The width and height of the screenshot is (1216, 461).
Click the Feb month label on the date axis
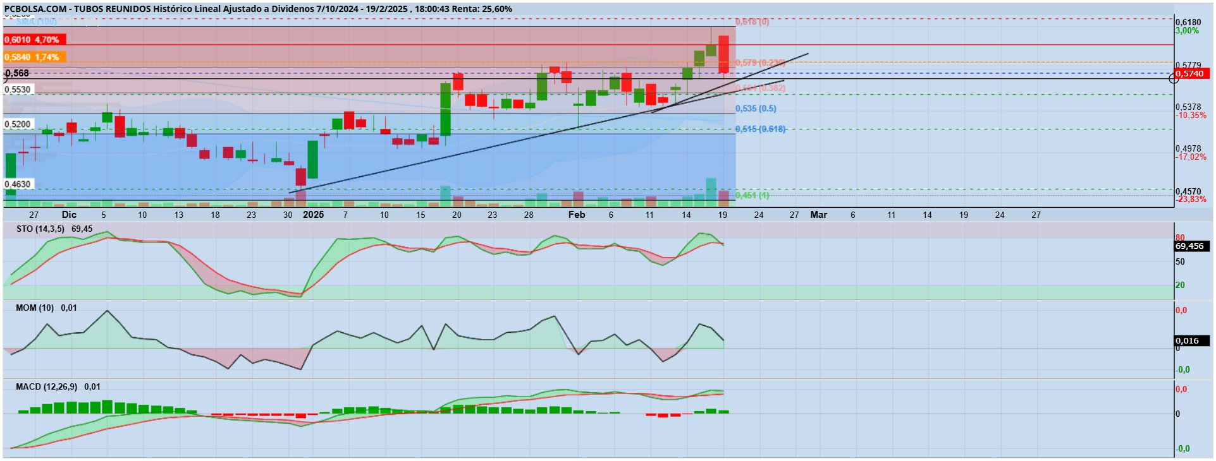coord(577,215)
